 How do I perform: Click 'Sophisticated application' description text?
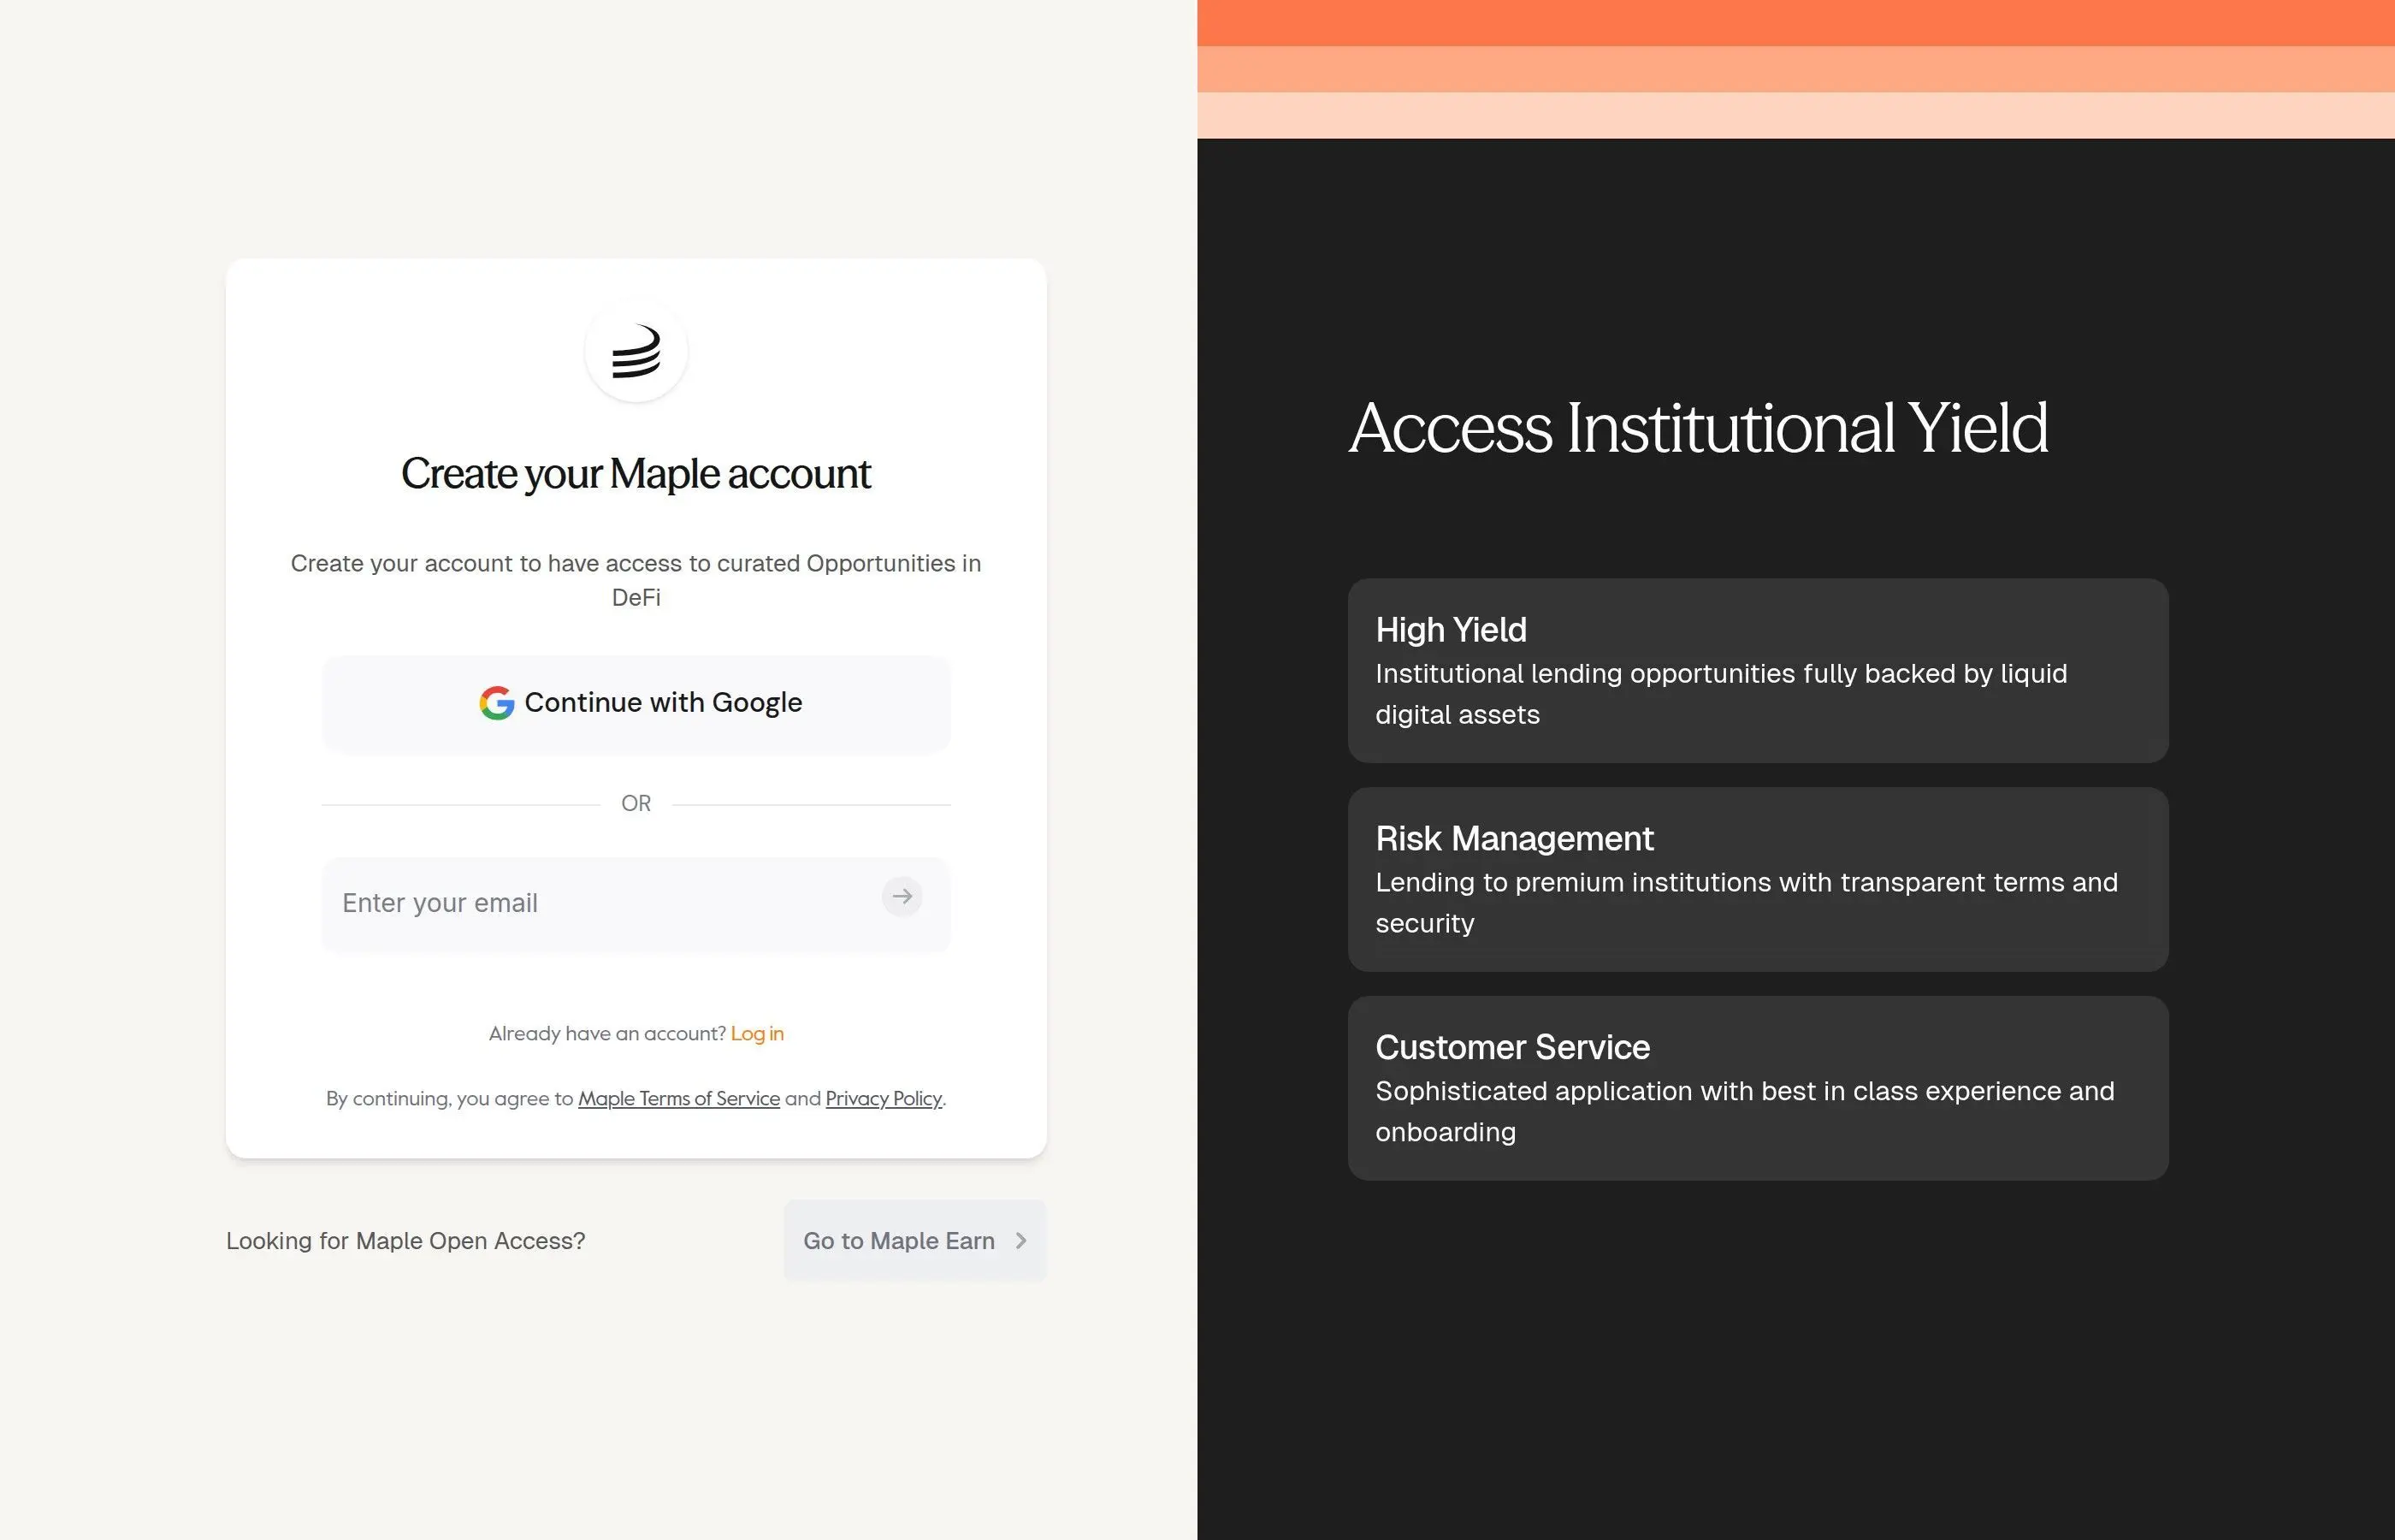(1745, 1111)
